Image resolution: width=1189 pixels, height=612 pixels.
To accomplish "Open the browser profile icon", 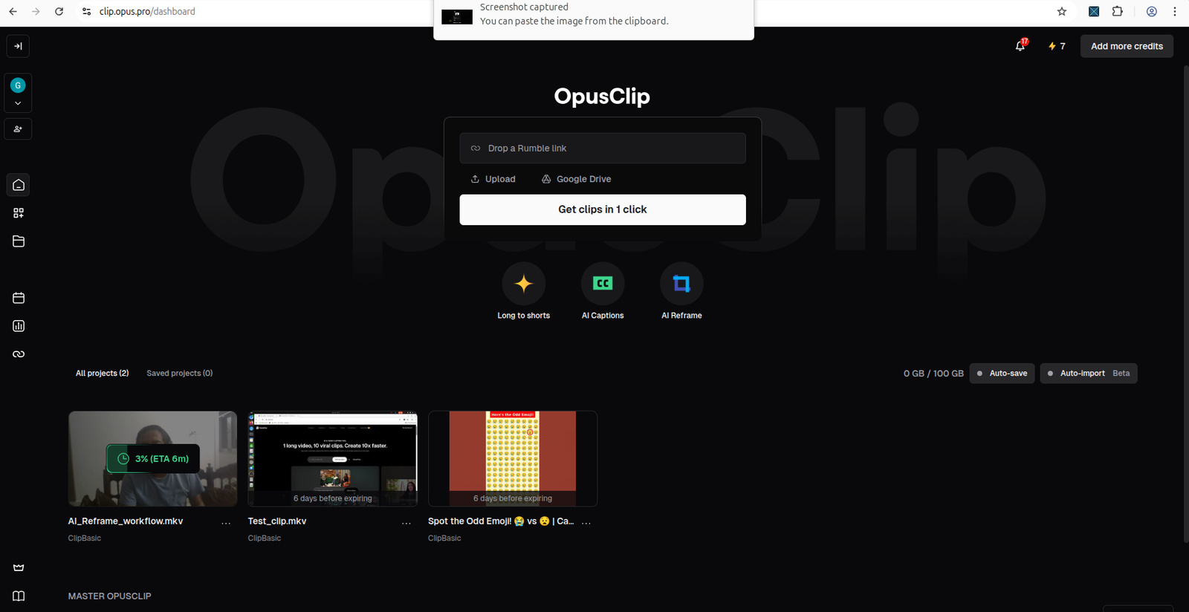I will coord(1151,11).
